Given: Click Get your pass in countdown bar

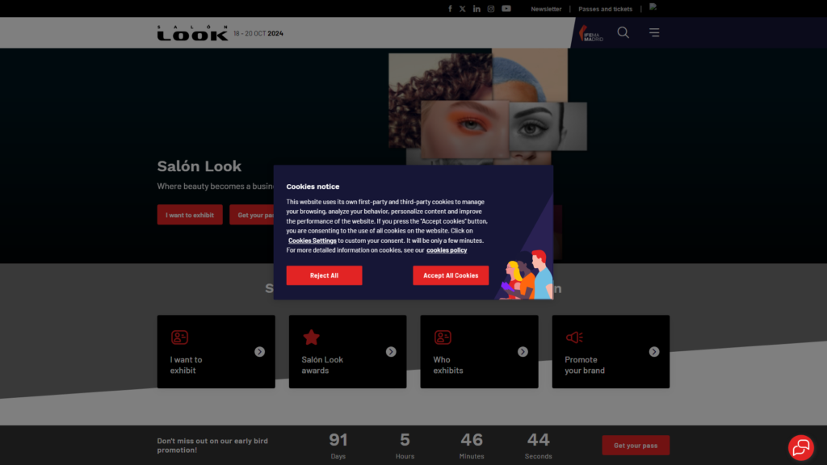Looking at the screenshot, I should [x=636, y=445].
